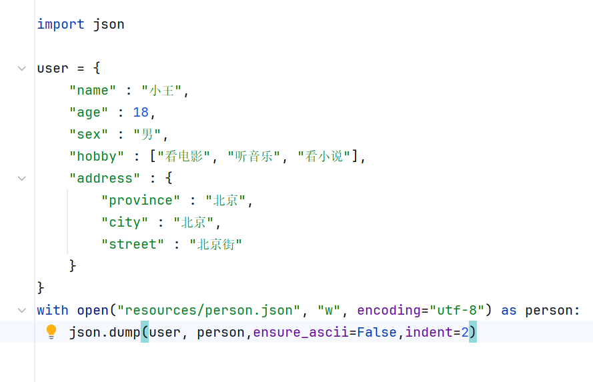Screen dimensions: 593x382
Task: Click the "hobby" key in dictionary
Action: click(97, 156)
